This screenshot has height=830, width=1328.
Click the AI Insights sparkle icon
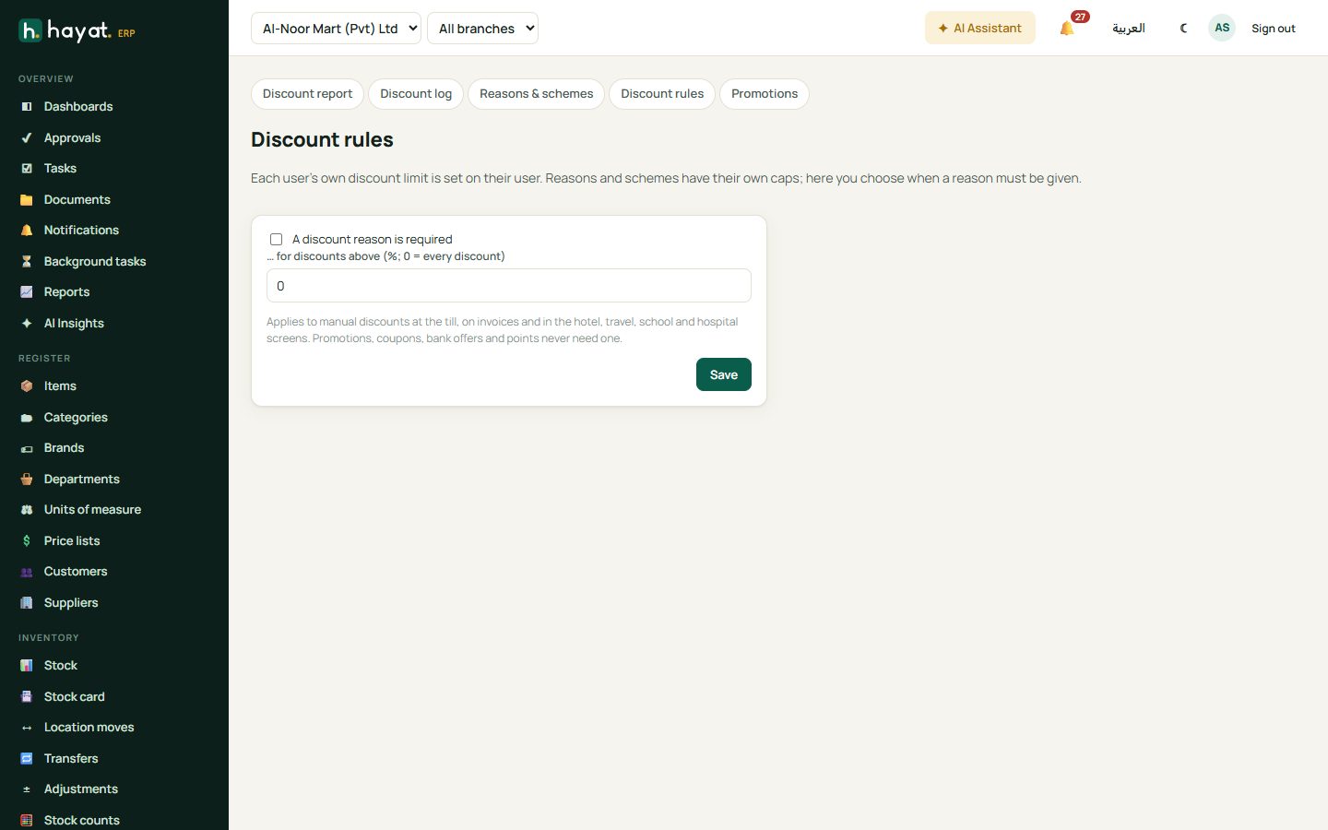click(27, 324)
